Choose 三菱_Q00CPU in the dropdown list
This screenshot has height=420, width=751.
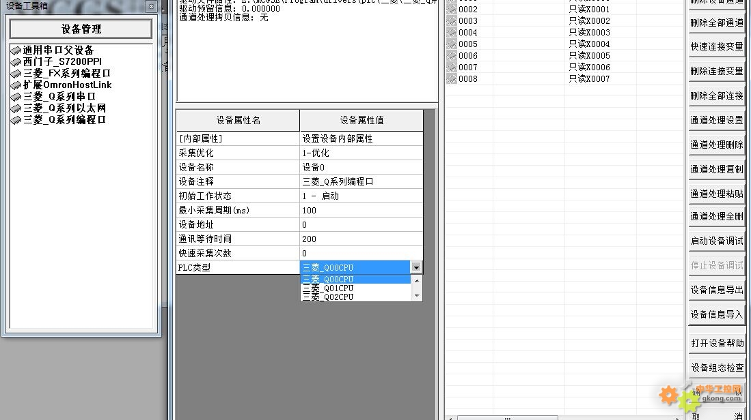click(x=355, y=279)
